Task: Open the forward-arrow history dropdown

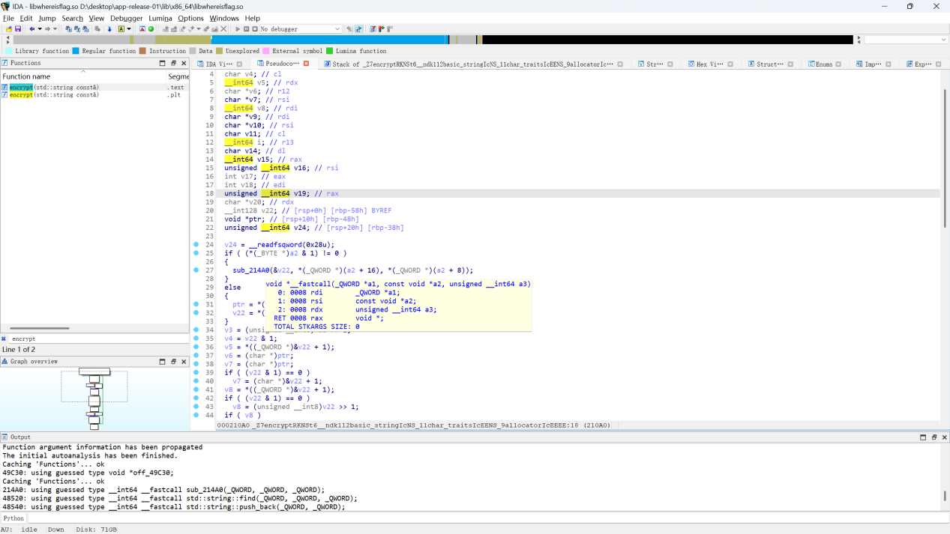Action: (x=55, y=28)
